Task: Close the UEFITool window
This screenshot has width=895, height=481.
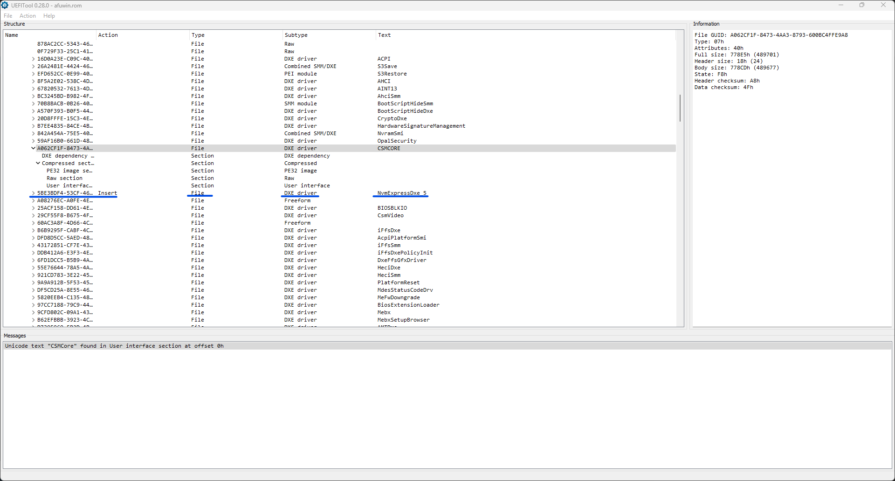Action: pyautogui.click(x=883, y=5)
